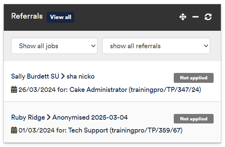
Task: Open the Show all jobs dropdown
Action: (54, 46)
